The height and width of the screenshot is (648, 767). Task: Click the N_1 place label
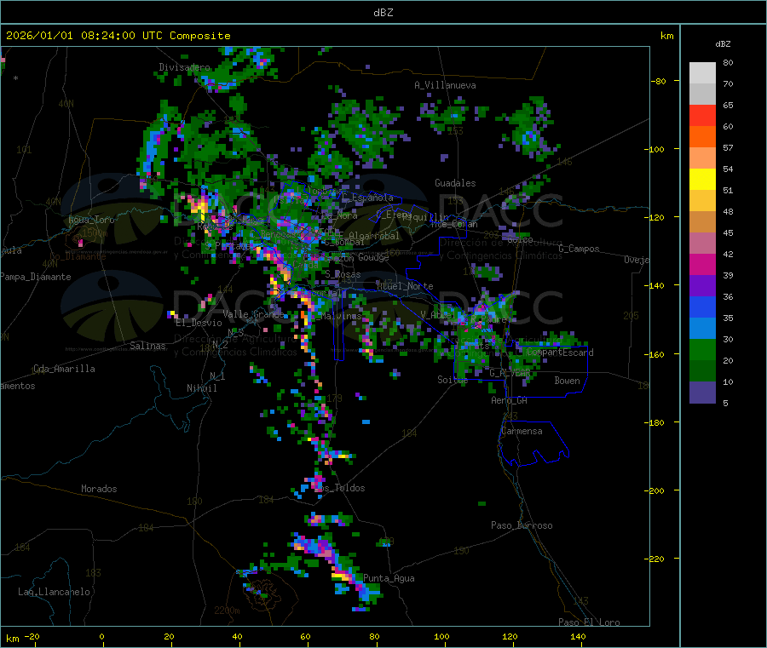pos(217,376)
